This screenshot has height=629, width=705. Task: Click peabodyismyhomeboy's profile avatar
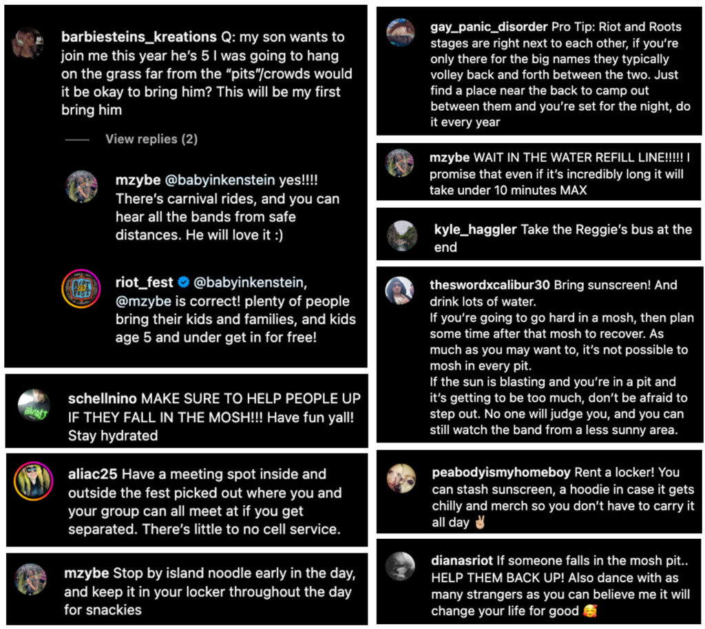(401, 478)
